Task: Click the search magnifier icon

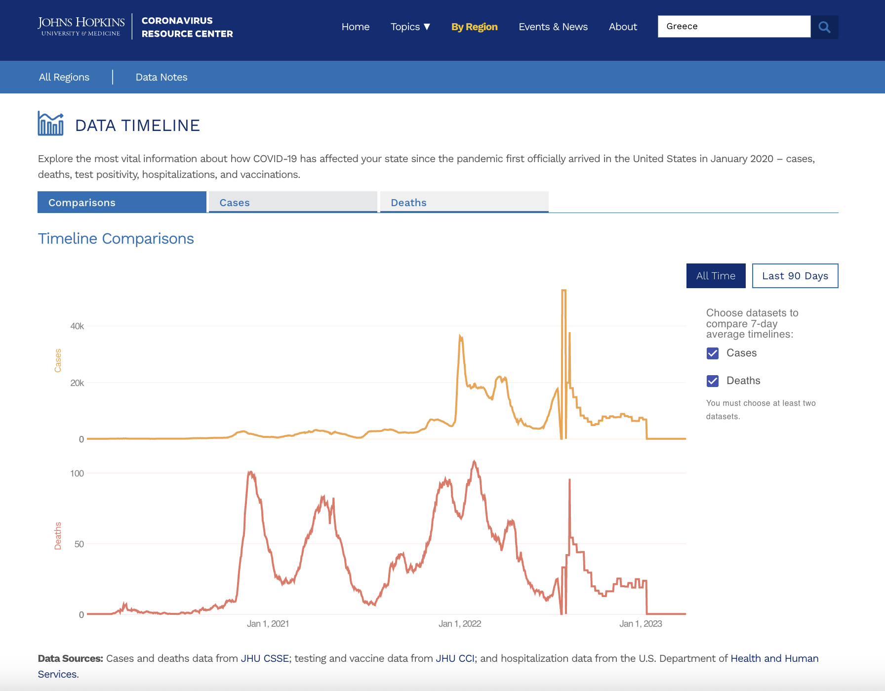Action: point(824,27)
